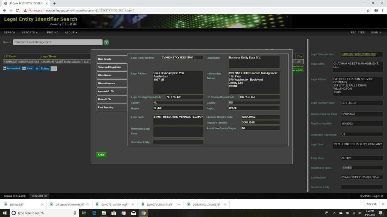
Task: Open the Chrome profile account icon
Action: (376, 10)
